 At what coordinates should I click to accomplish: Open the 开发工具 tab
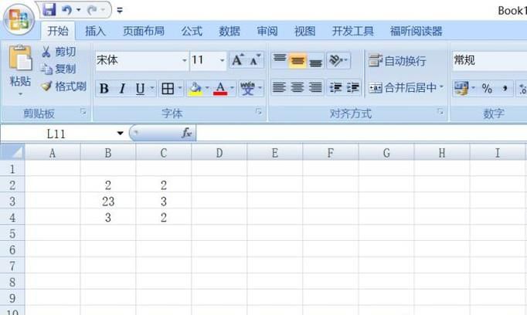pos(352,31)
